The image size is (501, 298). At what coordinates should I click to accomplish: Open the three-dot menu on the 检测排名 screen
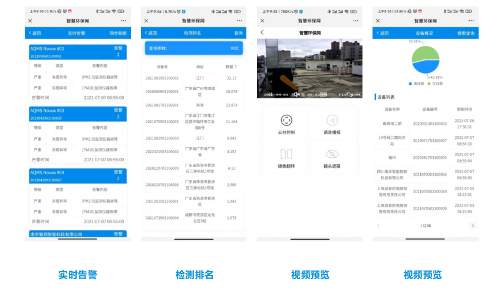[x=239, y=21]
